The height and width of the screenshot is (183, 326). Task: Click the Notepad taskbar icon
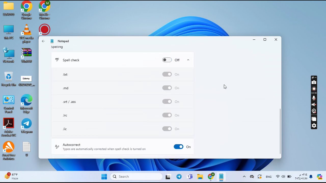pyautogui.click(x=221, y=177)
